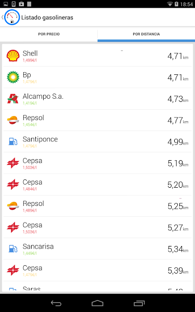The width and height of the screenshot is (195, 312).
Task: Open the Cepsa station priced 1,479€/l
Action: point(98,270)
